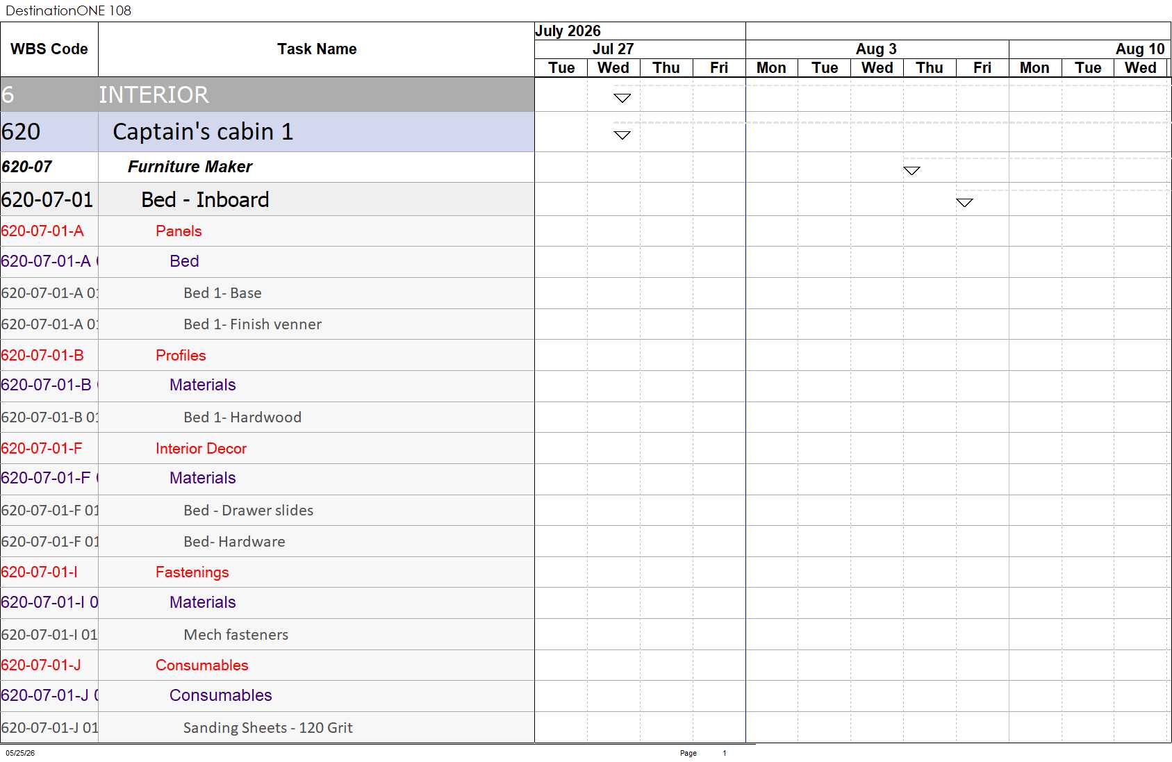Image resolution: width=1172 pixels, height=762 pixels.
Task: Select the Sanding Sheets - 120 Grit task
Action: coord(267,728)
